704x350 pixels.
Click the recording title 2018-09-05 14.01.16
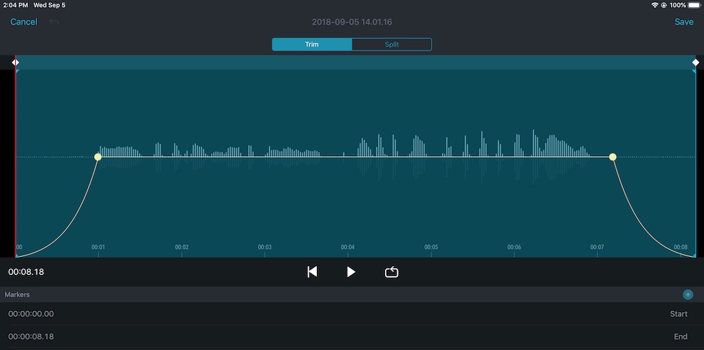coord(352,22)
